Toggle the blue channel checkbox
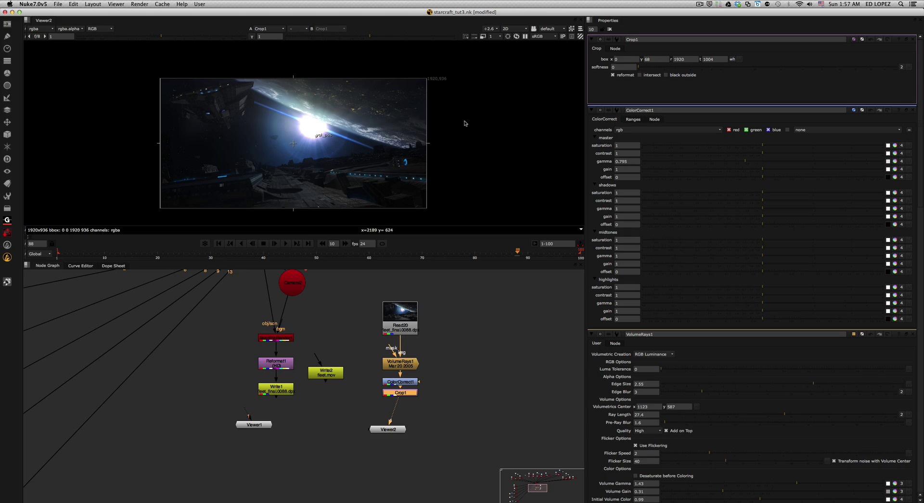The width and height of the screenshot is (924, 503). coord(768,130)
